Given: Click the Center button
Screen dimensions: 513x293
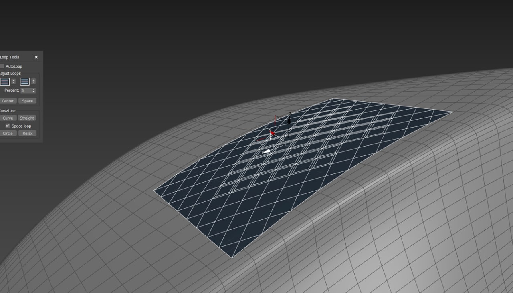Looking at the screenshot, I should tap(8, 101).
